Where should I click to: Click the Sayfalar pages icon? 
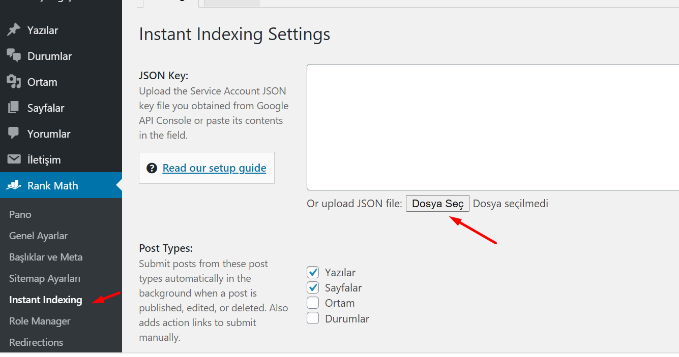click(x=13, y=108)
